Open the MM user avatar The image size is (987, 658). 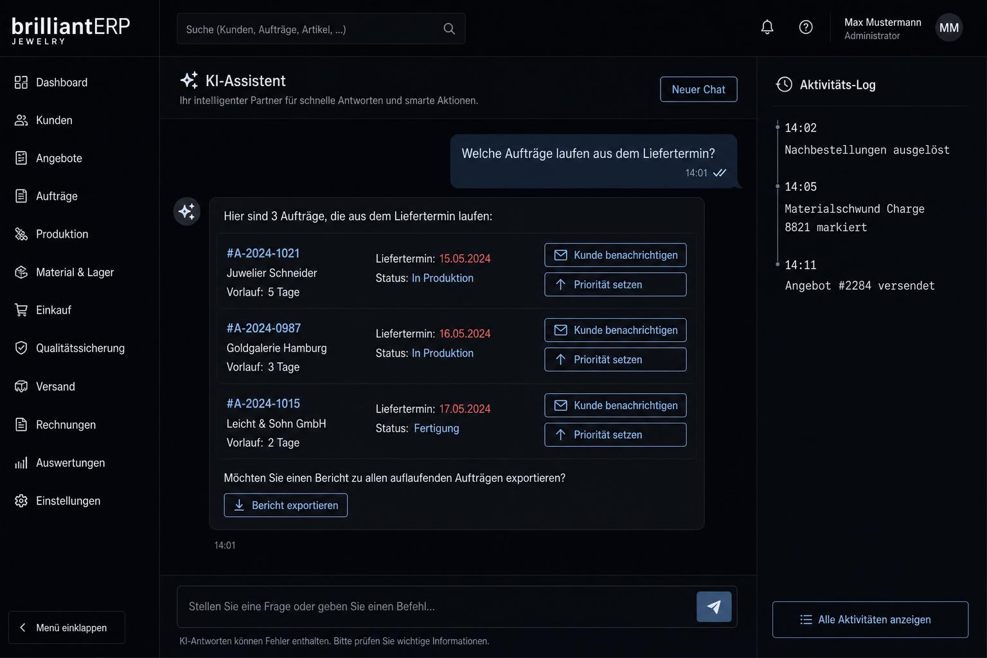pyautogui.click(x=949, y=28)
